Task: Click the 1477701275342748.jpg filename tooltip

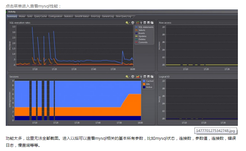Action: 216,131
